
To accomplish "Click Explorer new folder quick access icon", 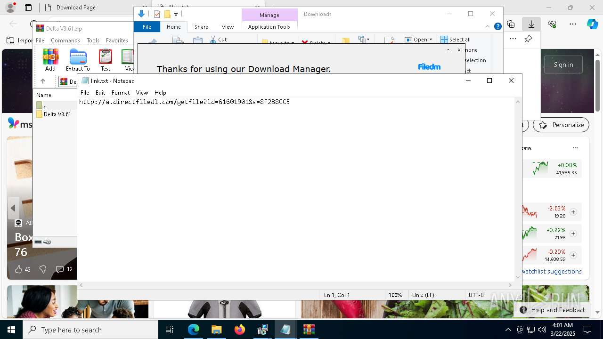I will point(167,15).
